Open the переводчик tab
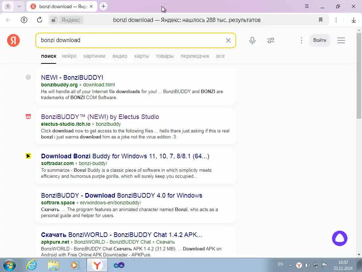 (195, 56)
